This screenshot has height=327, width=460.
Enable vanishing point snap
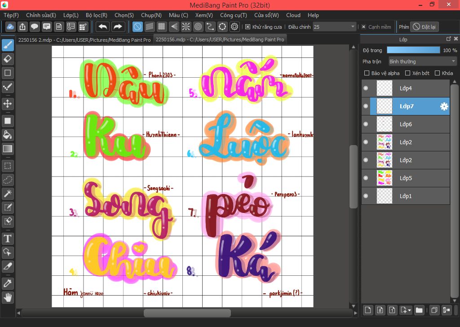point(174,27)
